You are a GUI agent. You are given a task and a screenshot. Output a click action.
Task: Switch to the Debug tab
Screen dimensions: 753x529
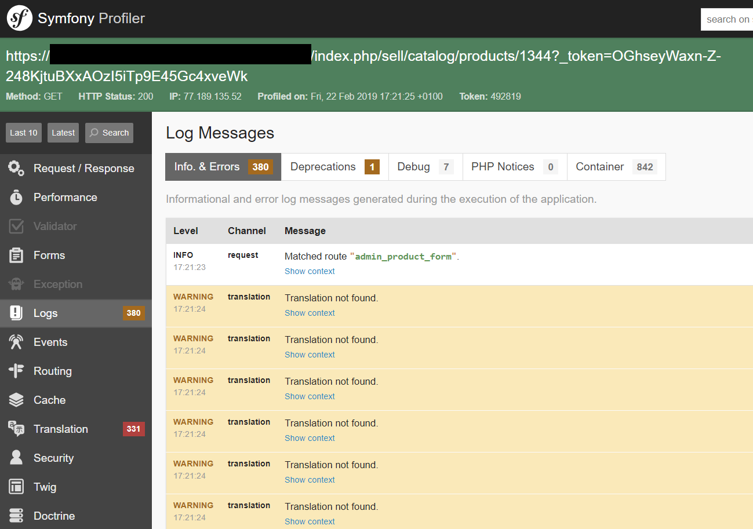425,167
